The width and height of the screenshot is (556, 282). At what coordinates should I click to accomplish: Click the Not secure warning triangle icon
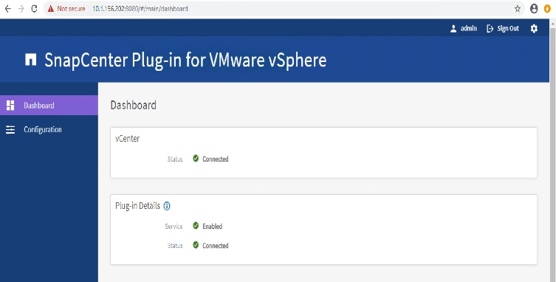coord(51,9)
